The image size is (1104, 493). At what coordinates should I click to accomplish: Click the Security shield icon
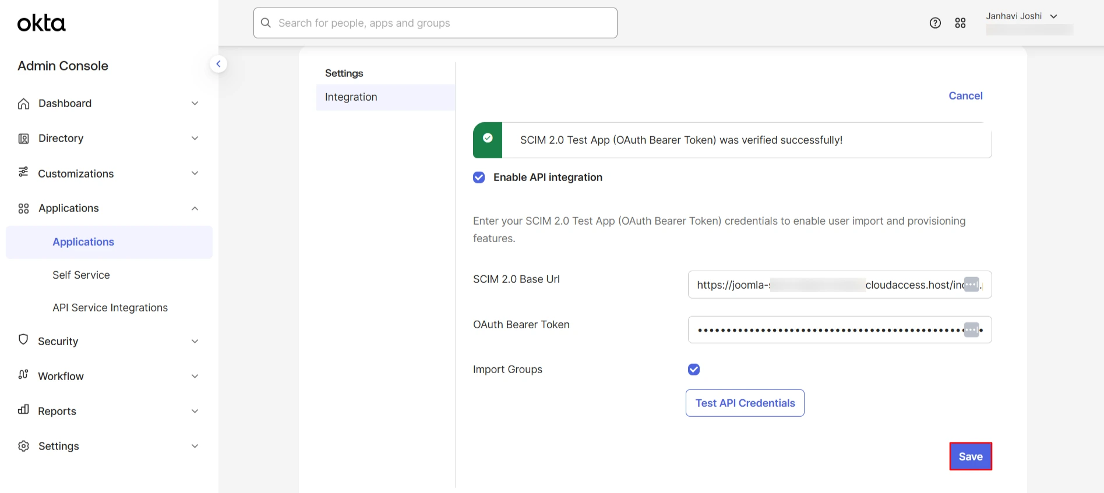(x=23, y=339)
